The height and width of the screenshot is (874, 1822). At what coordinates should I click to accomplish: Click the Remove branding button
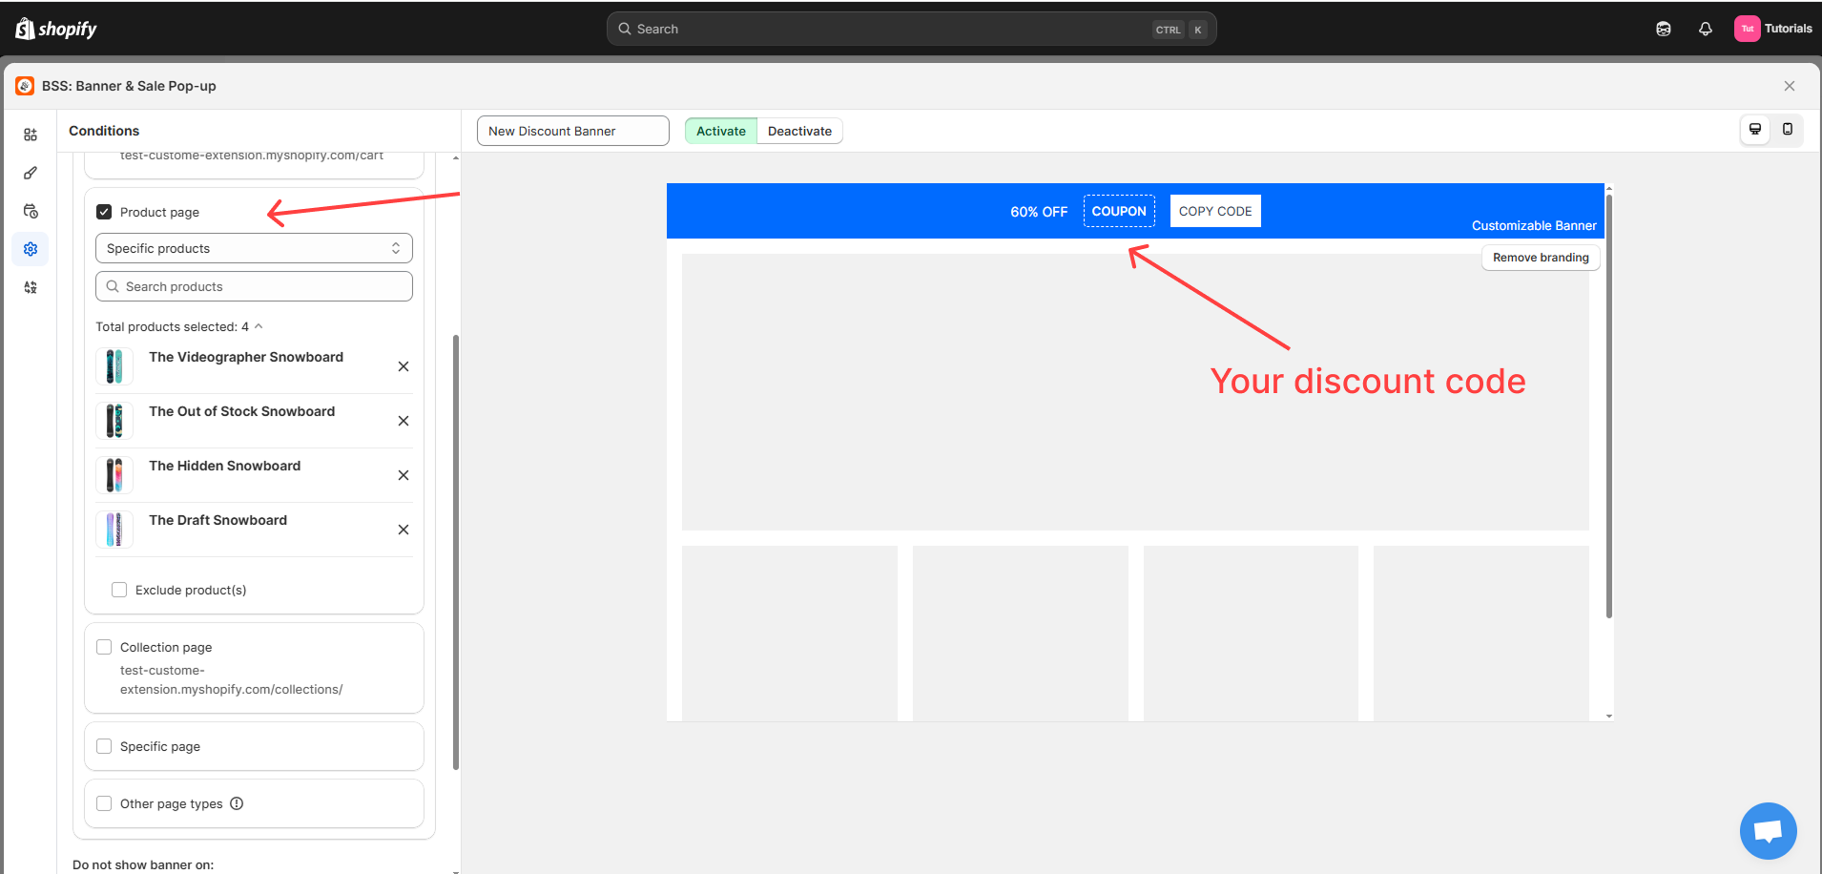[x=1541, y=258]
